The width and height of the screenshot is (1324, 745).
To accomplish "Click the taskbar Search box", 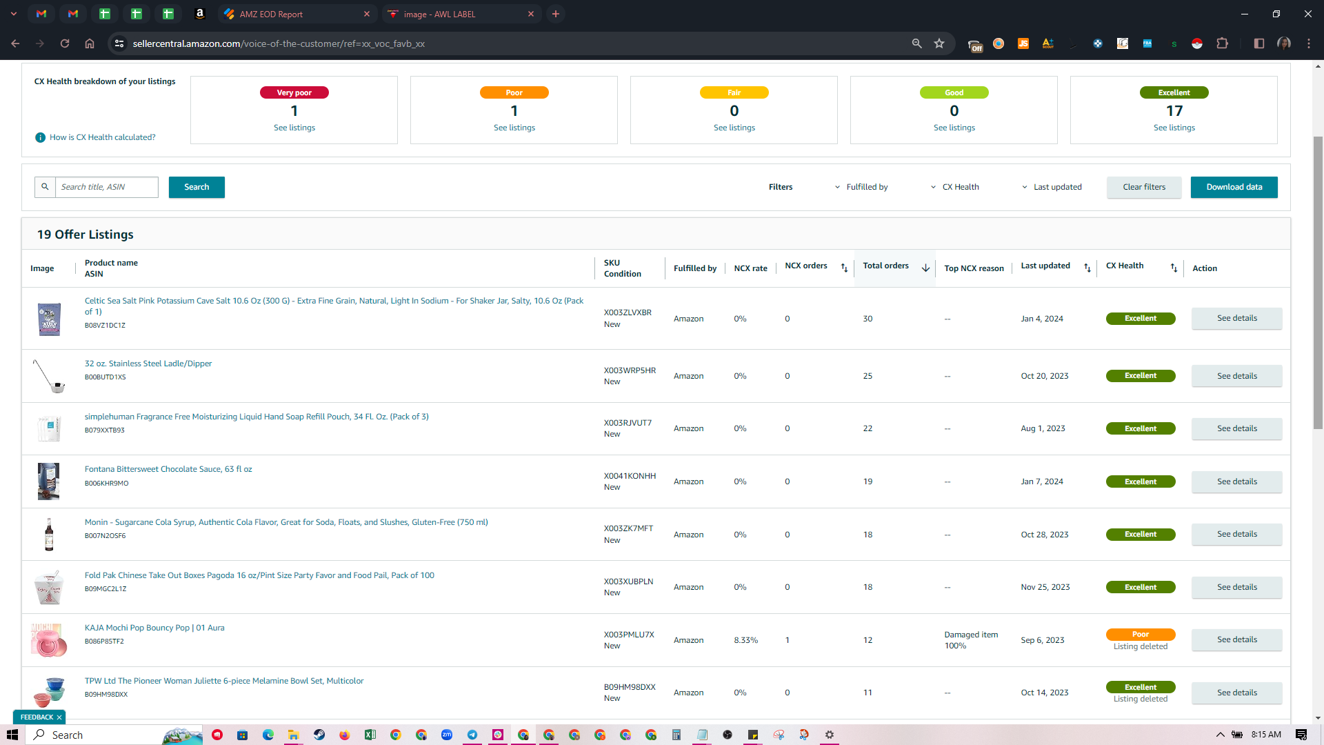I will click(x=114, y=735).
